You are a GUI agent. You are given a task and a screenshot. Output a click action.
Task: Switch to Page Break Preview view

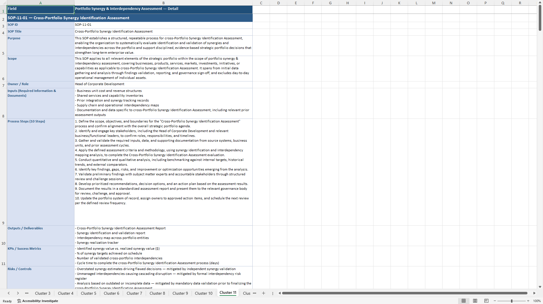[486, 301]
